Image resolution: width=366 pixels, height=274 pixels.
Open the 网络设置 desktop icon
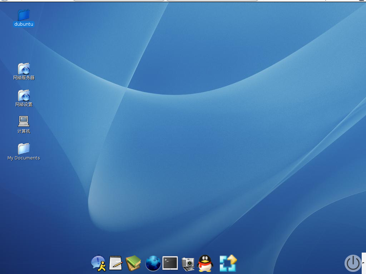pyautogui.click(x=24, y=95)
